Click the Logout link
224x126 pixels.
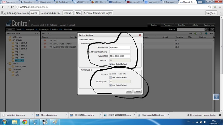(72, 25)
